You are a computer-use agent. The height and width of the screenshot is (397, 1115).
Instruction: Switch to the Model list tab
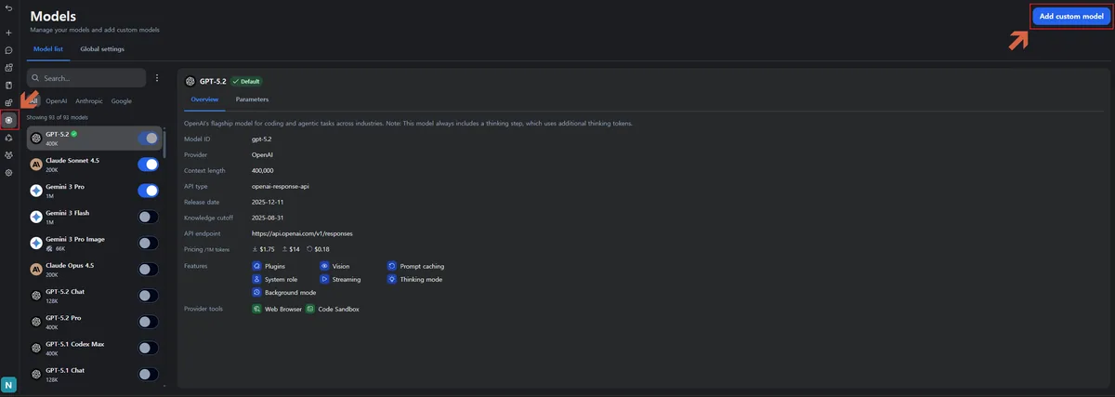47,48
